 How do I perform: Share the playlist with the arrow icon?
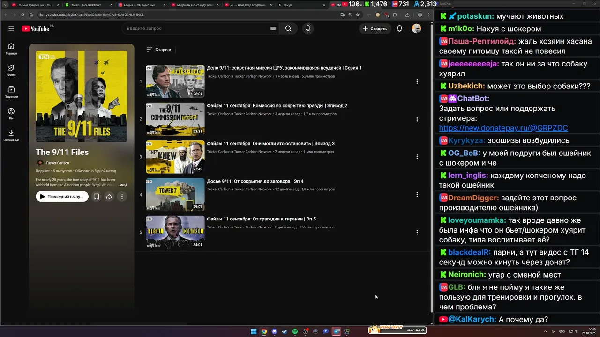point(109,197)
